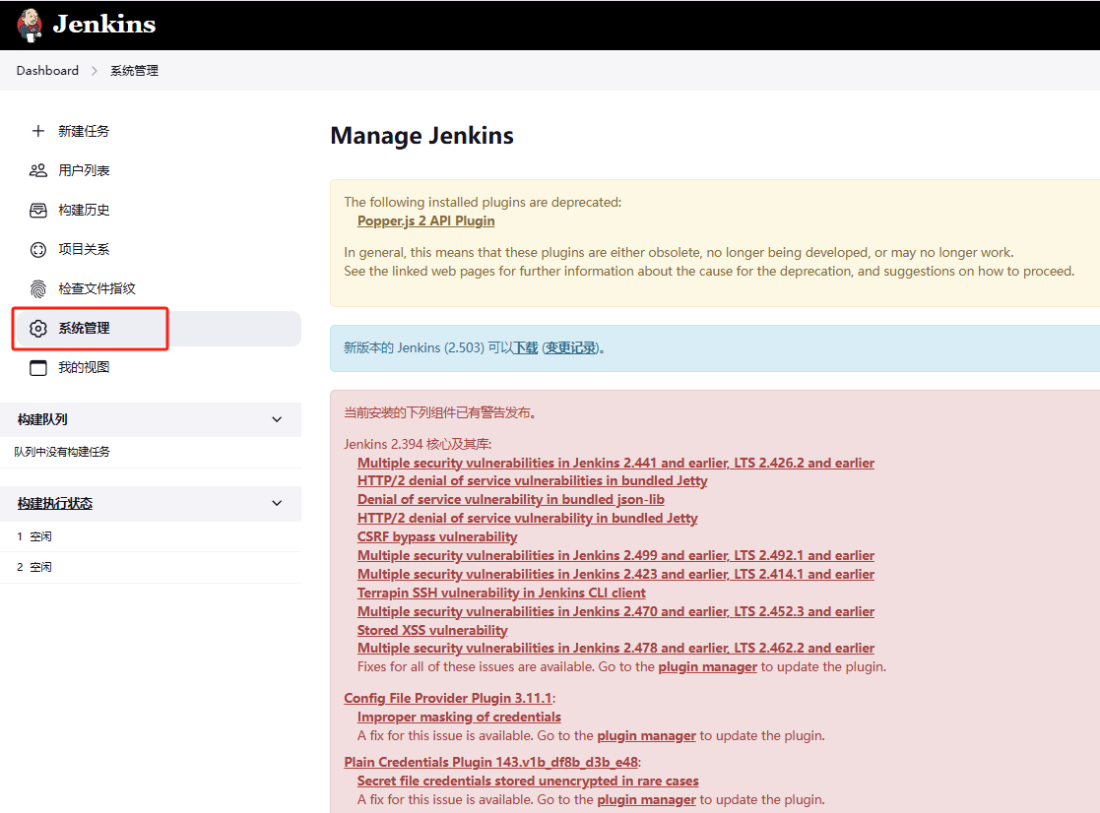
Task: Collapse the 构建执行状态 panel chevron
Action: click(x=277, y=503)
